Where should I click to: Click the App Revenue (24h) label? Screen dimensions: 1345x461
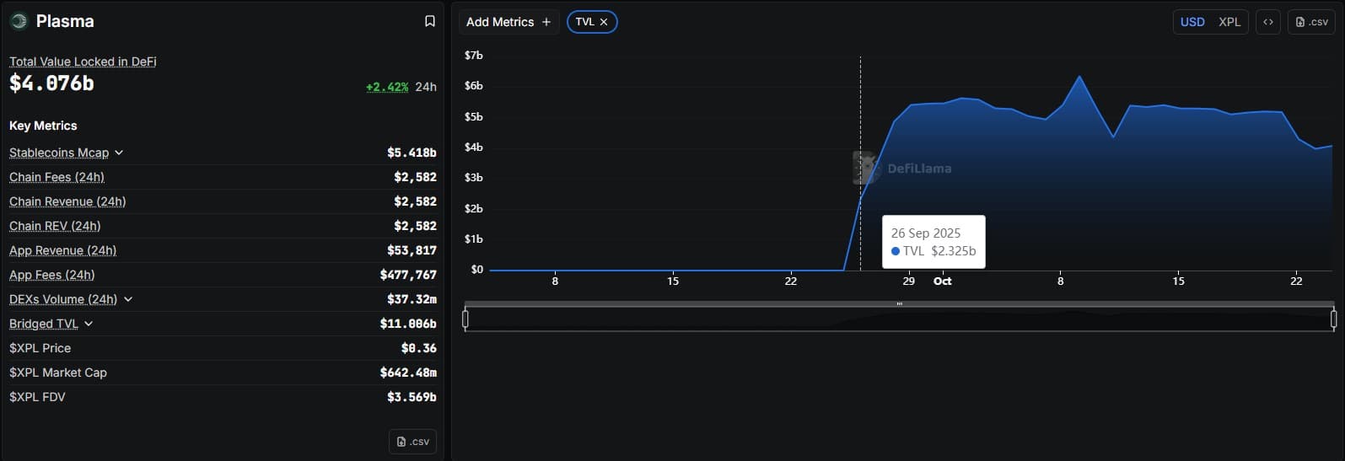click(x=62, y=250)
